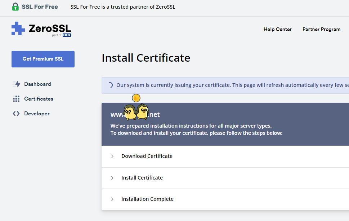The height and width of the screenshot is (221, 349).
Task: Expand the Download Certificate chevron
Action: pos(112,156)
